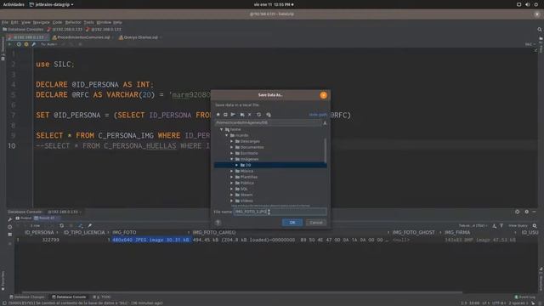Open the File menu
This screenshot has width=544, height=306.
tap(5, 22)
